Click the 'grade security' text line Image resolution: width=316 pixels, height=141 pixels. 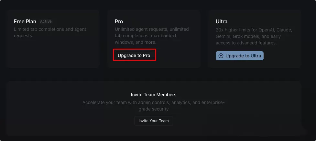(x=154, y=109)
